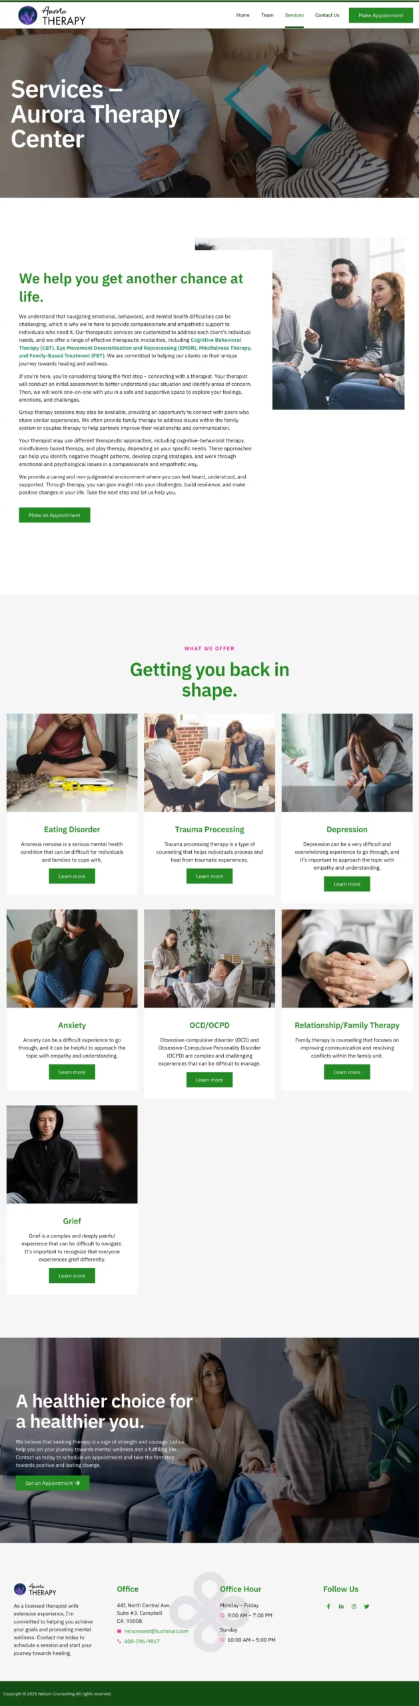Open the Facebook icon under Follow Us
The width and height of the screenshot is (419, 1706).
pos(328,1606)
